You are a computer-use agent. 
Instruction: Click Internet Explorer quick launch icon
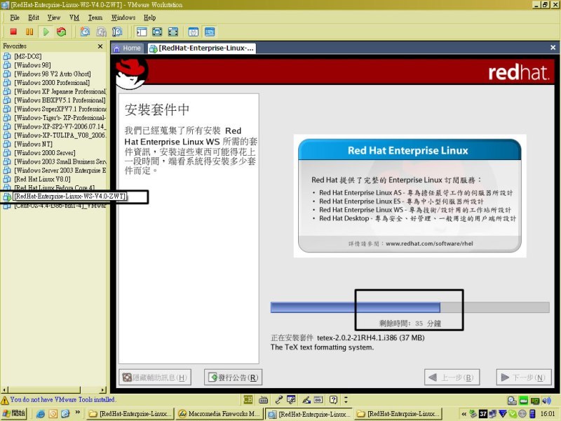(41, 414)
